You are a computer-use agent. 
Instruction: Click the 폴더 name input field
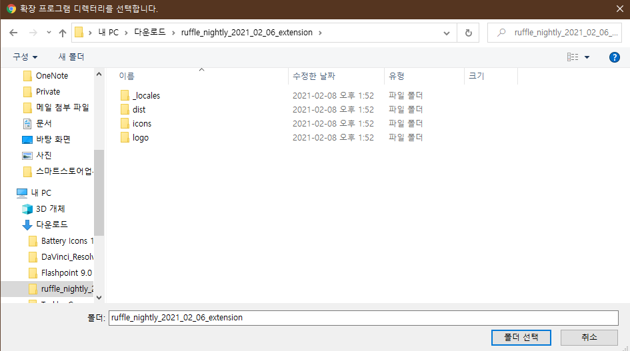[x=363, y=318]
